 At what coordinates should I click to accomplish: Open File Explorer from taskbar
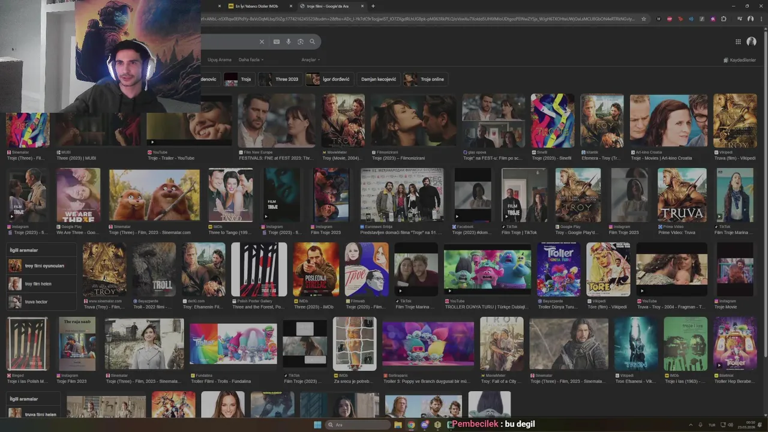[397, 425]
